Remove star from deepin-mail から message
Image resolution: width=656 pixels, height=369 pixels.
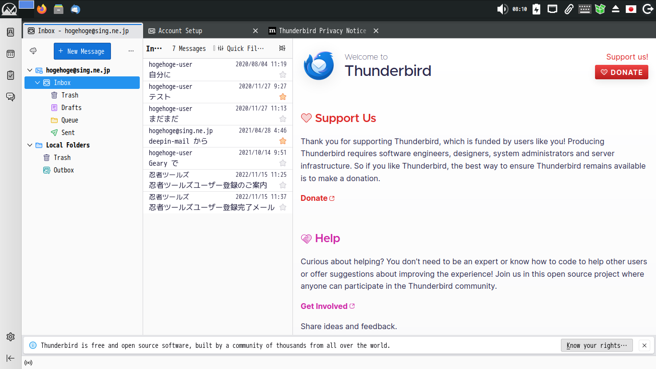pos(283,141)
